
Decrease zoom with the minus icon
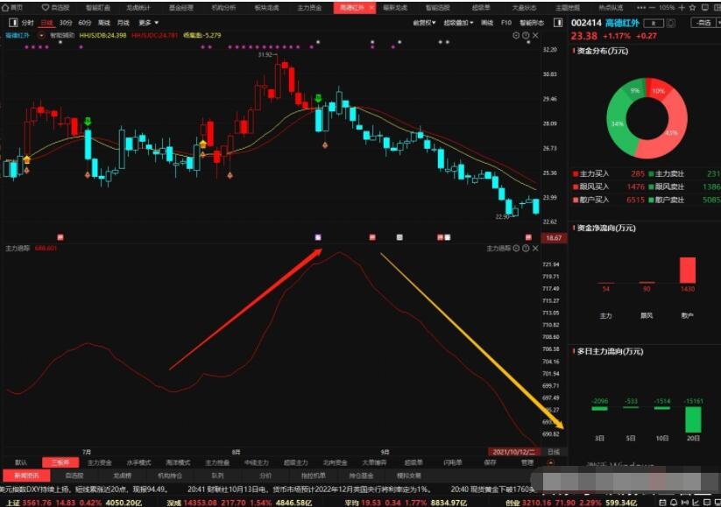pyautogui.click(x=652, y=7)
